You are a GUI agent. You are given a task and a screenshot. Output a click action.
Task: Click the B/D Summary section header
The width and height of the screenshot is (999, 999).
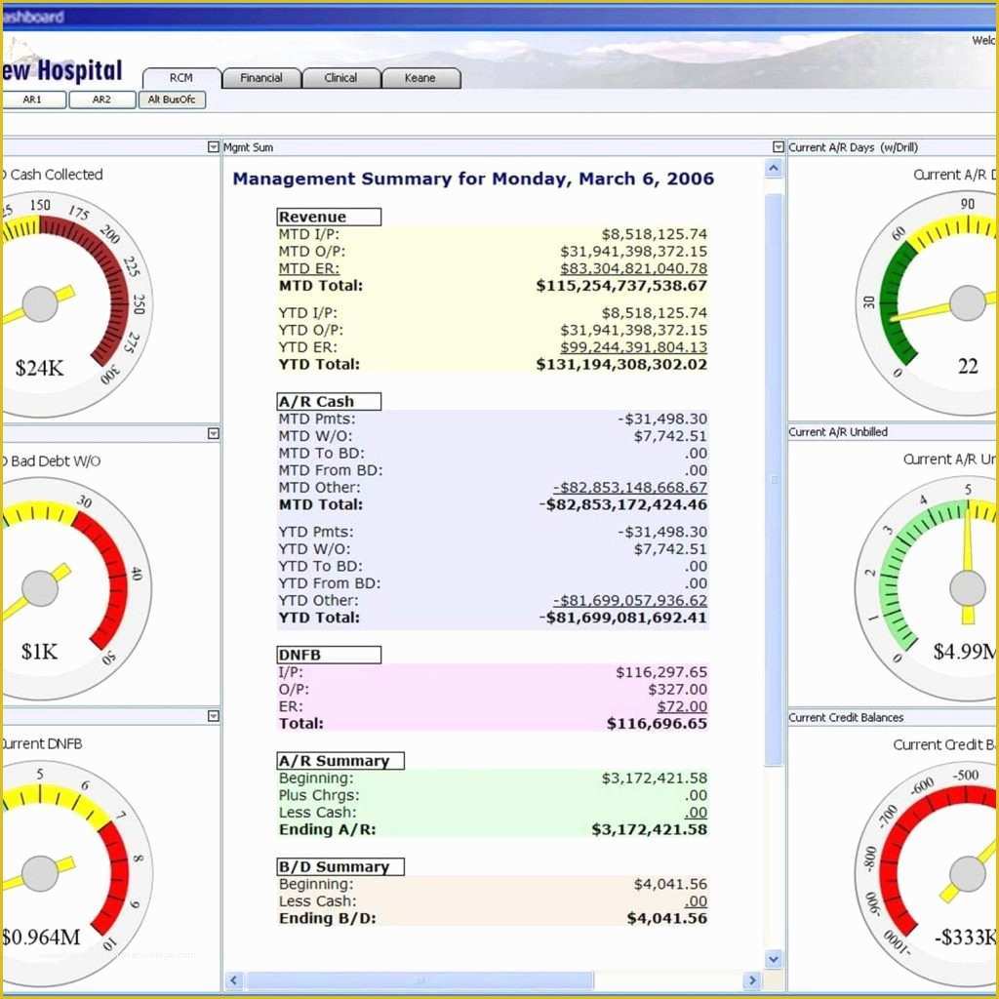(340, 866)
